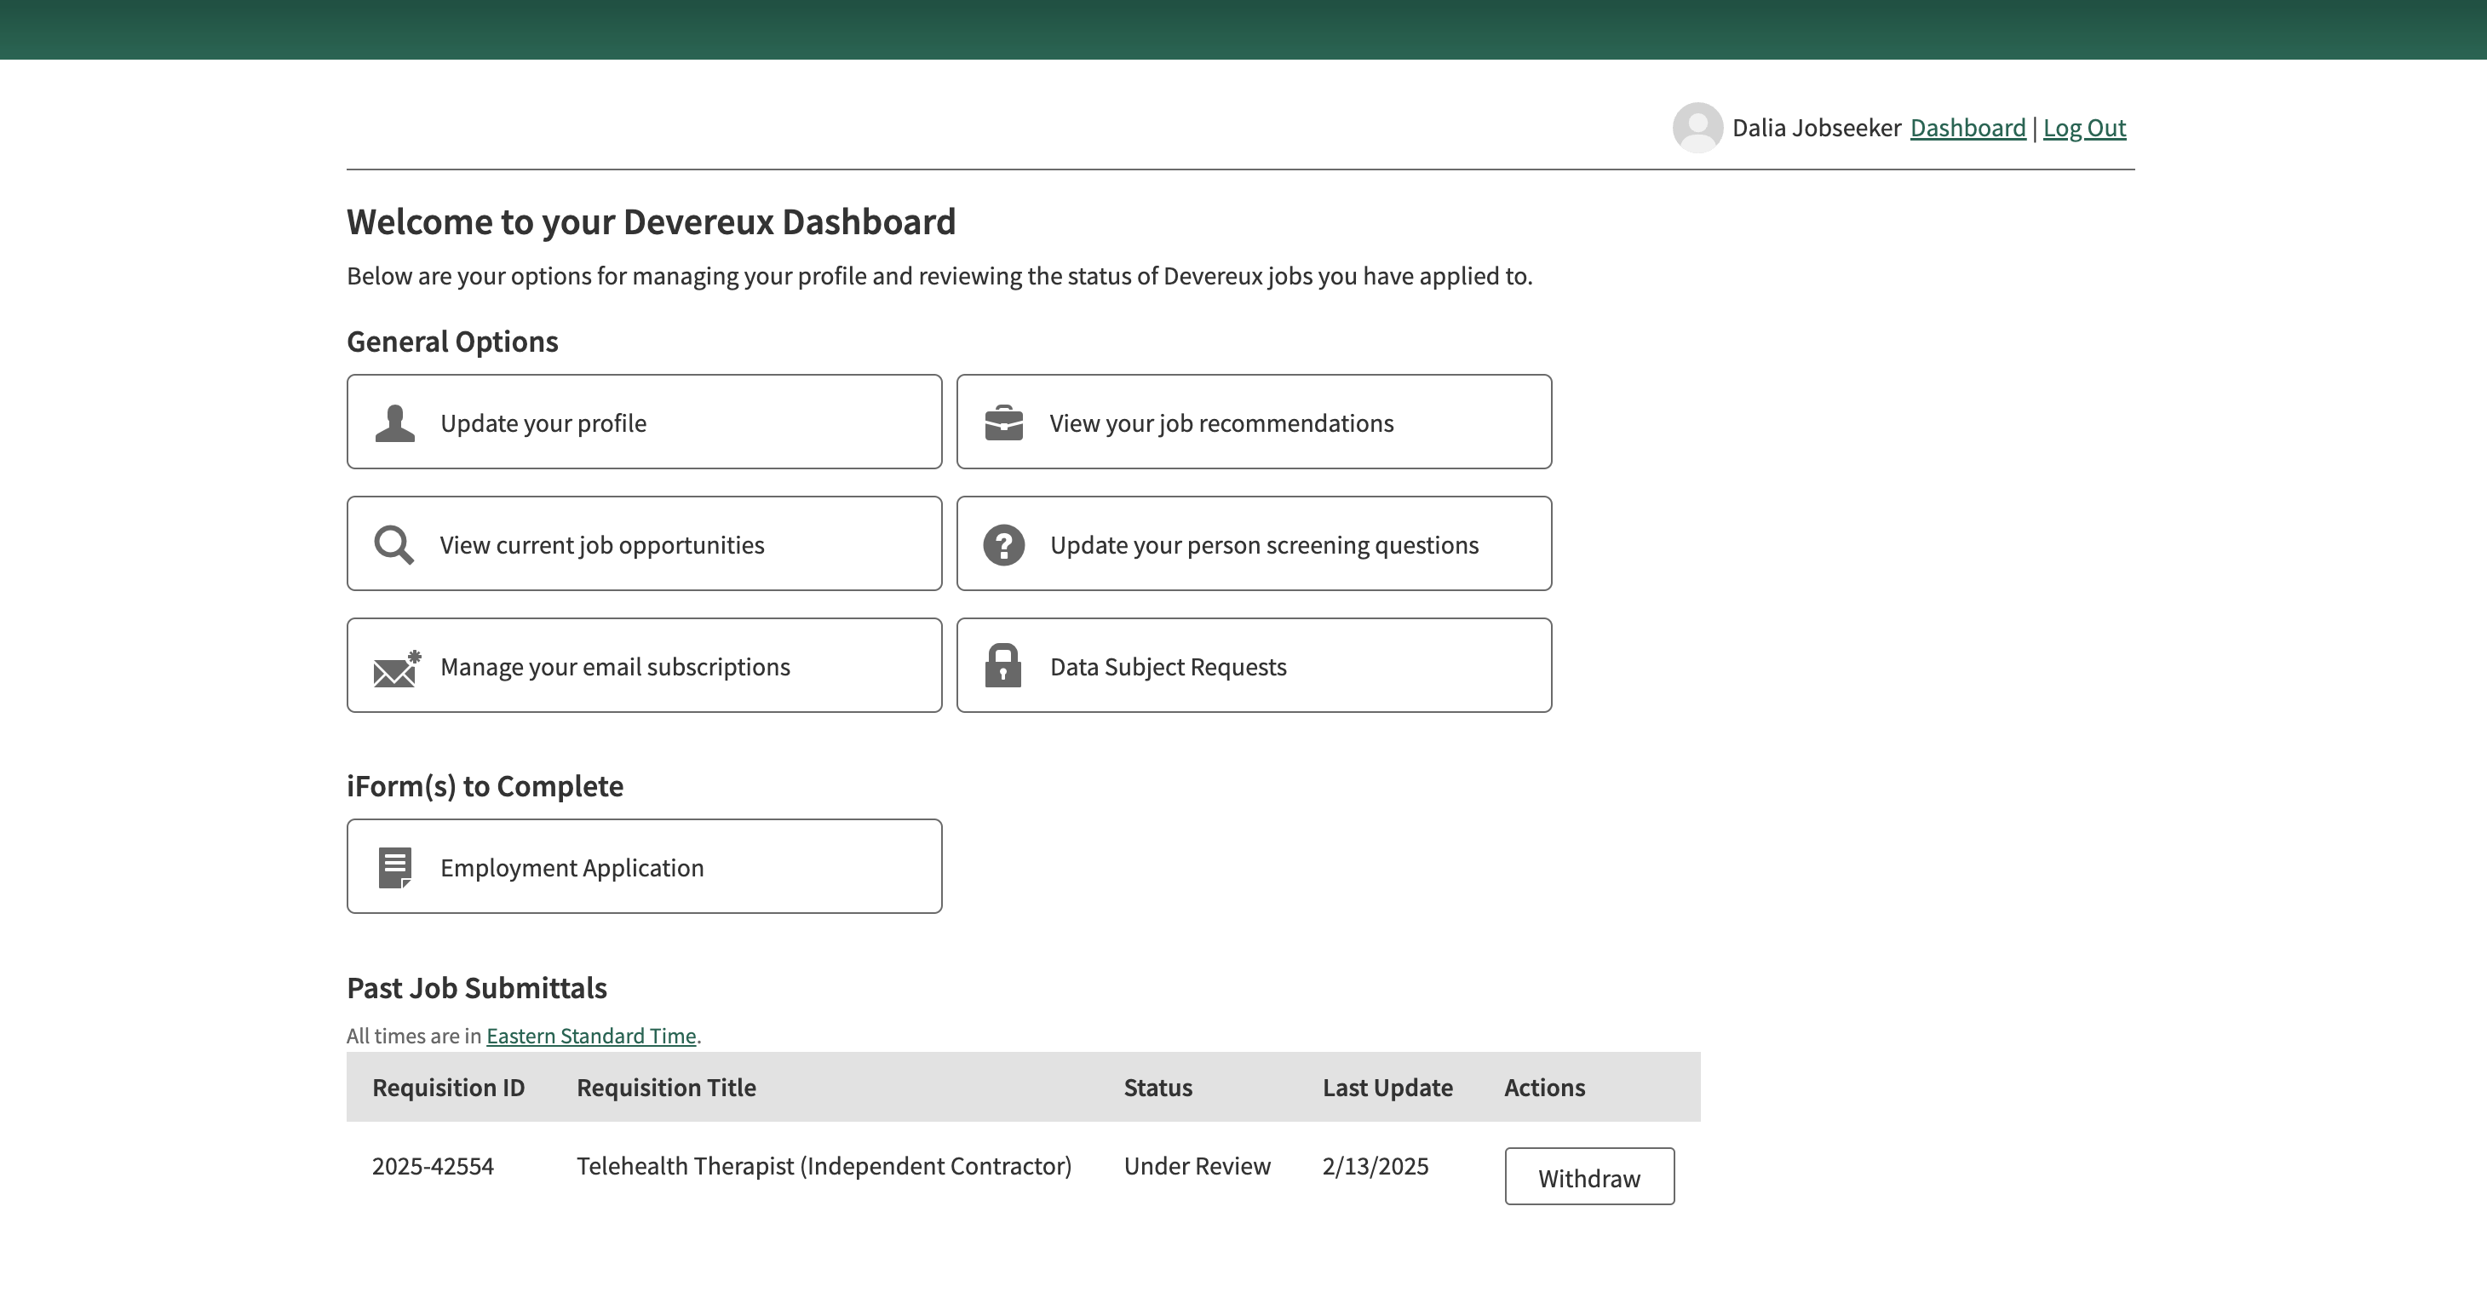Open Manage your email subscriptions
Screen dimensions: 2487x1304
click(x=644, y=665)
